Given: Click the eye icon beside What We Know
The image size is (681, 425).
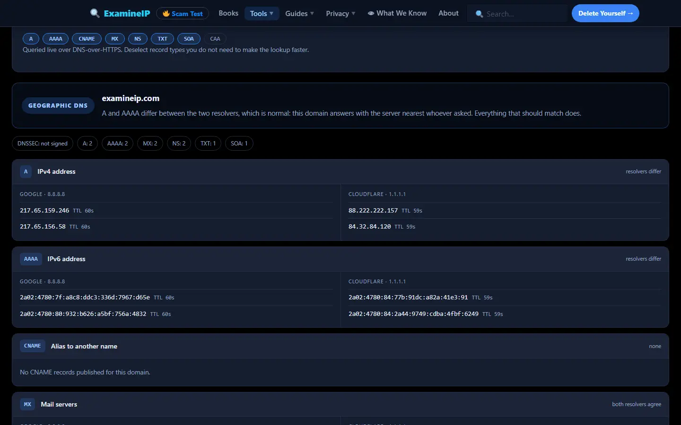Looking at the screenshot, I should tap(371, 14).
